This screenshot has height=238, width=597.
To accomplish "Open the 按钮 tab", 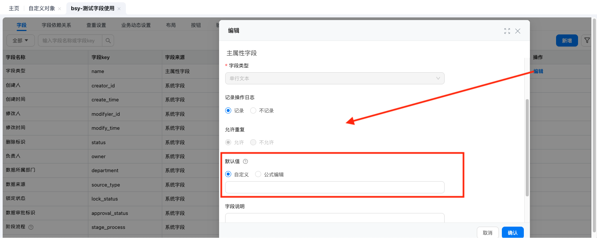I will (x=196, y=25).
